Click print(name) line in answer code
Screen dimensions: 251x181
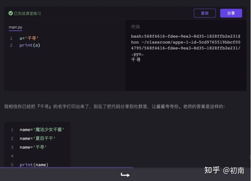pyautogui.click(x=34, y=165)
